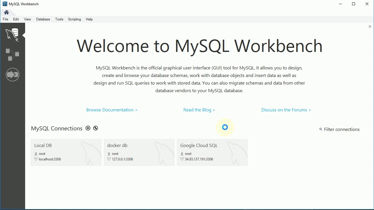Click the Welcome to MySQL Workbench heading

coord(200,46)
